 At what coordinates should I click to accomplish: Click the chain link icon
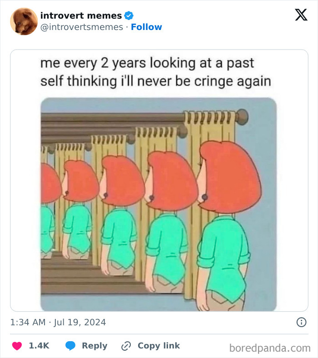tap(126, 346)
